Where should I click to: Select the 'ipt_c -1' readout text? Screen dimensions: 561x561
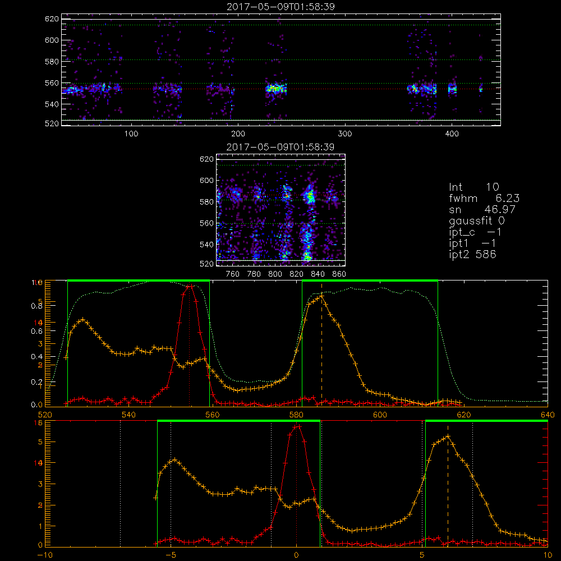click(475, 232)
